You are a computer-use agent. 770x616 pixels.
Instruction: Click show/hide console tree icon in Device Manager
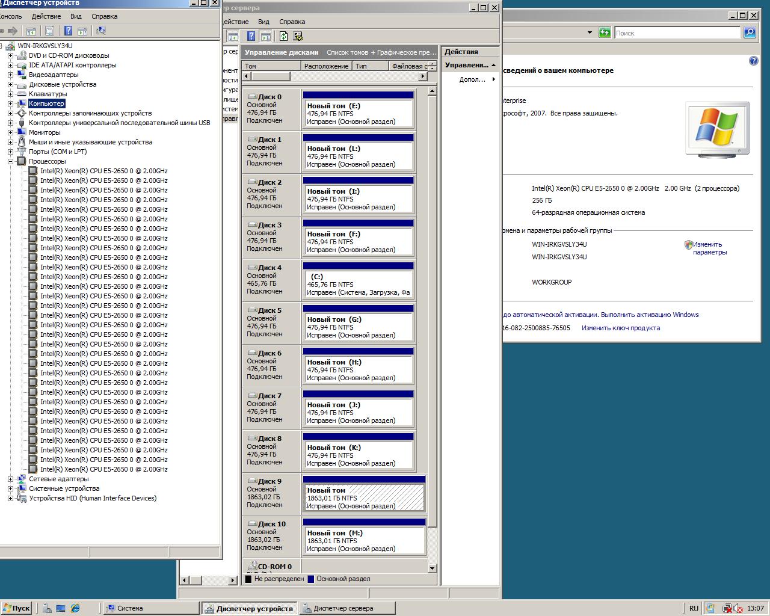31,31
